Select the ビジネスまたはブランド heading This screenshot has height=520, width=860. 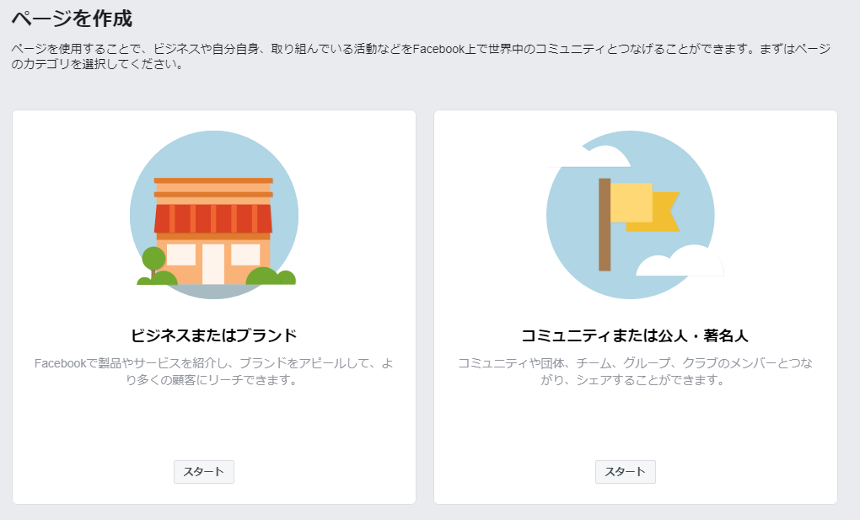click(x=214, y=335)
